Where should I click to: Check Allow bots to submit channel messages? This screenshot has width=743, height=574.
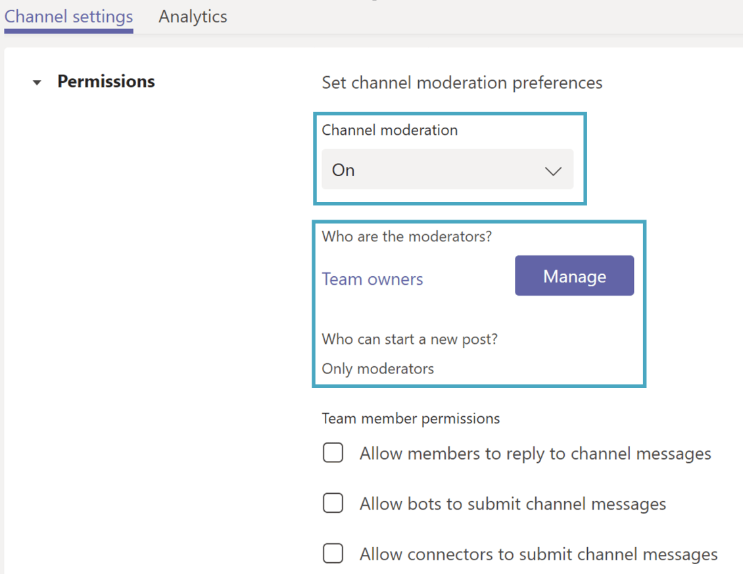(333, 503)
